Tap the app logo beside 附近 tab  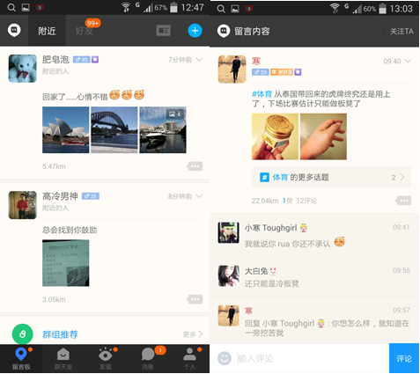[x=14, y=31]
